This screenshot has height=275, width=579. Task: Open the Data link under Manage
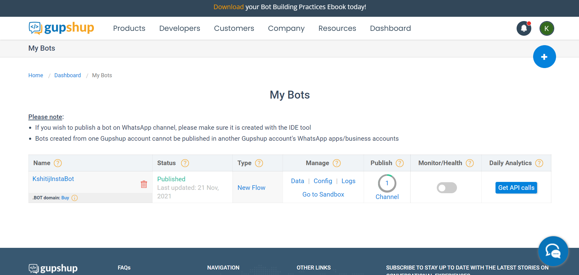[x=298, y=181]
